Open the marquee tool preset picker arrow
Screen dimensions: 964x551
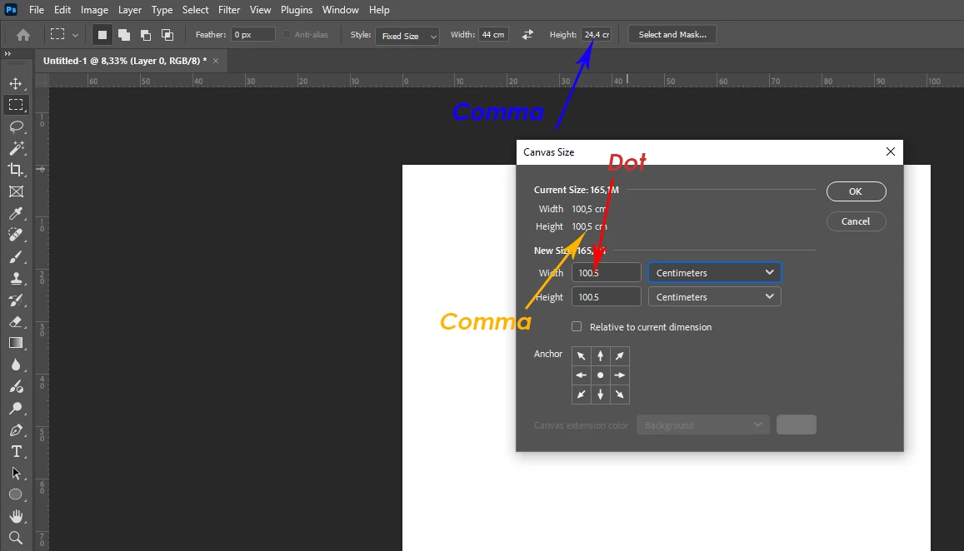(x=75, y=35)
